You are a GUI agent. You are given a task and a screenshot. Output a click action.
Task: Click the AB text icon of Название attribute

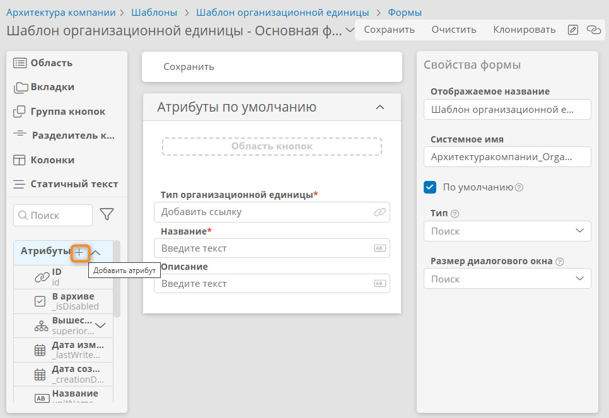[x=41, y=398]
